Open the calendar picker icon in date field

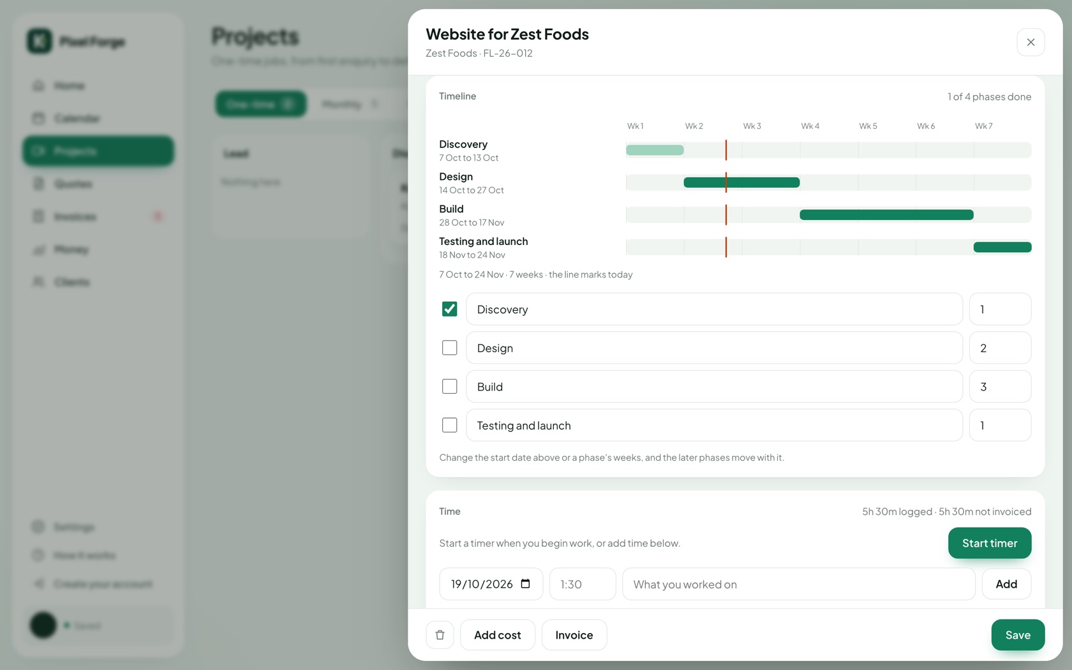pyautogui.click(x=525, y=584)
